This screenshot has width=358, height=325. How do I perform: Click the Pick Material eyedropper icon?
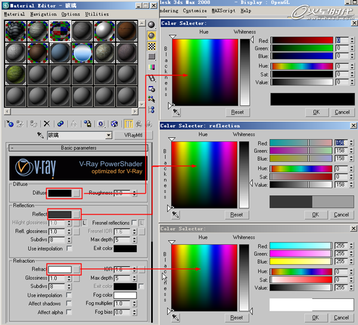pos(41,136)
